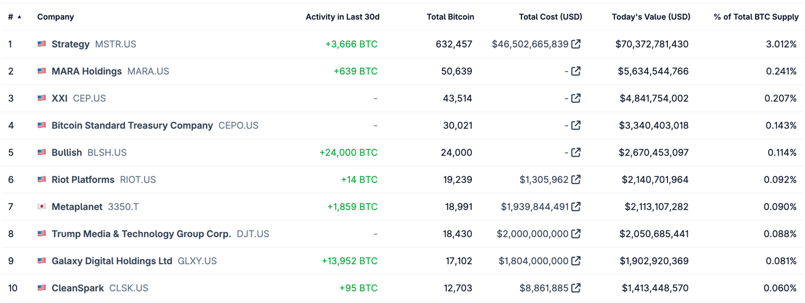Sort by Today's Value (USD) header
This screenshot has width=805, height=303.
pyautogui.click(x=651, y=17)
